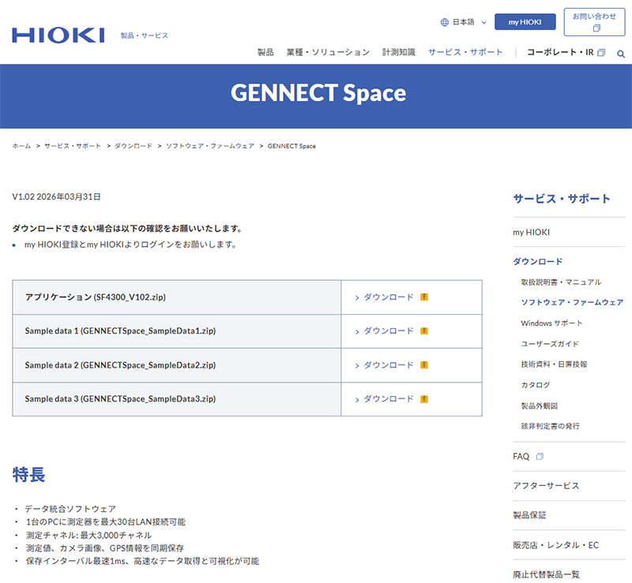Open アフターサービス in sidebar
Viewport: 632px width, 583px height.
[546, 485]
